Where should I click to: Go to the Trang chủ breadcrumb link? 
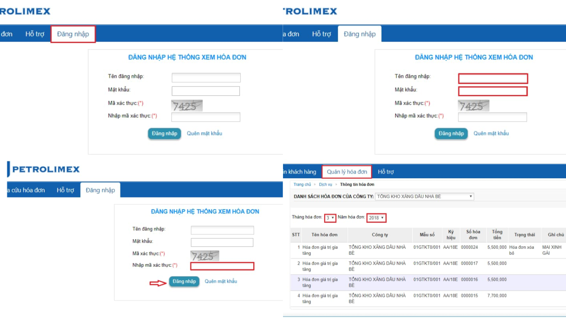pos(302,185)
